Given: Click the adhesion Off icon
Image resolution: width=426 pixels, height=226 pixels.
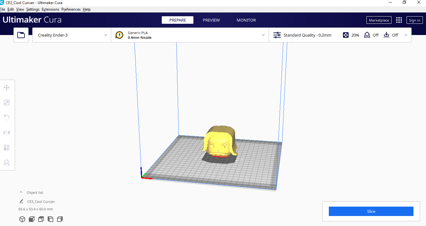Looking at the screenshot, I should coord(387,35).
